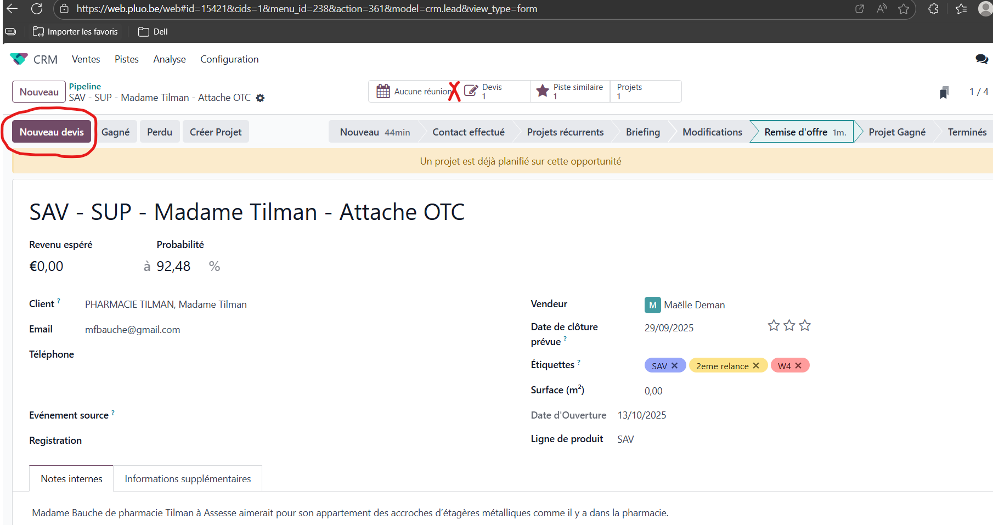The height and width of the screenshot is (525, 993).
Task: Open the Analyse menu
Action: pos(170,59)
